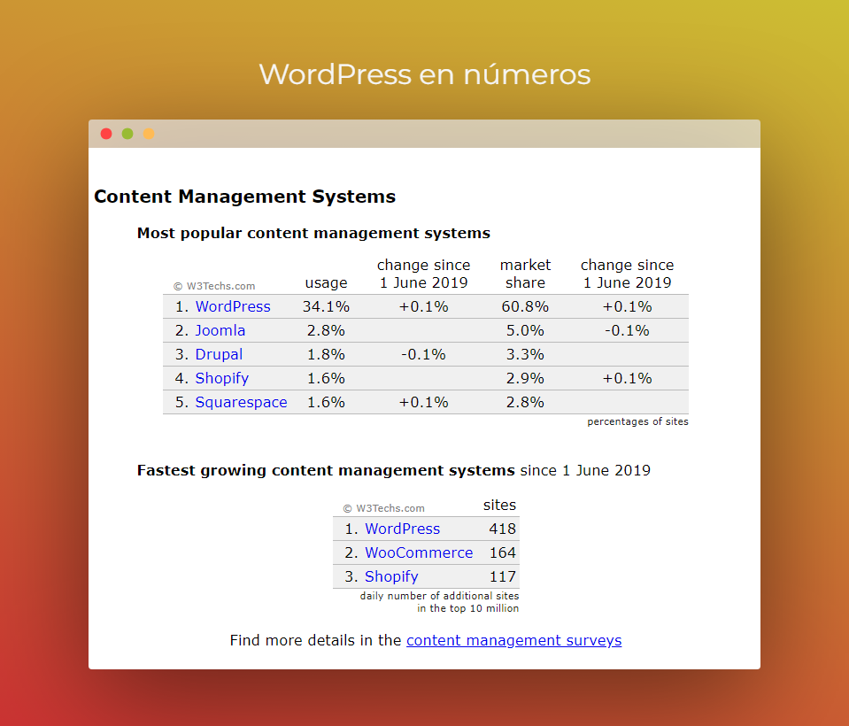The width and height of the screenshot is (849, 726).
Task: Select Squarespace's 2.8% market share
Action: tap(525, 402)
